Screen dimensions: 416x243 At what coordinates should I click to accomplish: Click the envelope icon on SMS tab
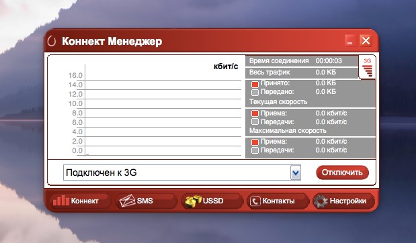127,201
